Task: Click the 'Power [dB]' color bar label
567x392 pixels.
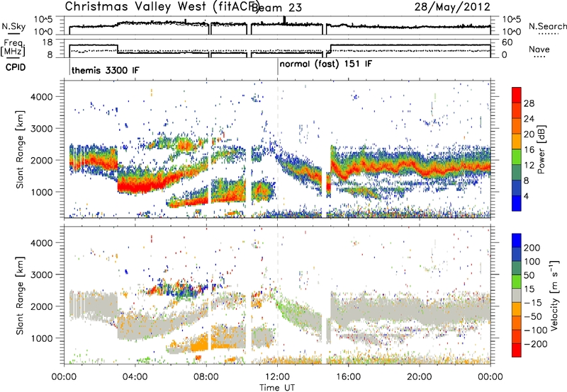Action: 541,149
